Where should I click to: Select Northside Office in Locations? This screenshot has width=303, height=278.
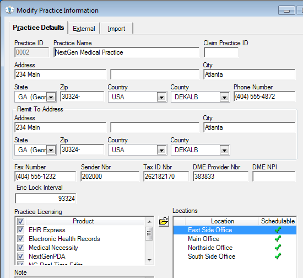[235, 248]
